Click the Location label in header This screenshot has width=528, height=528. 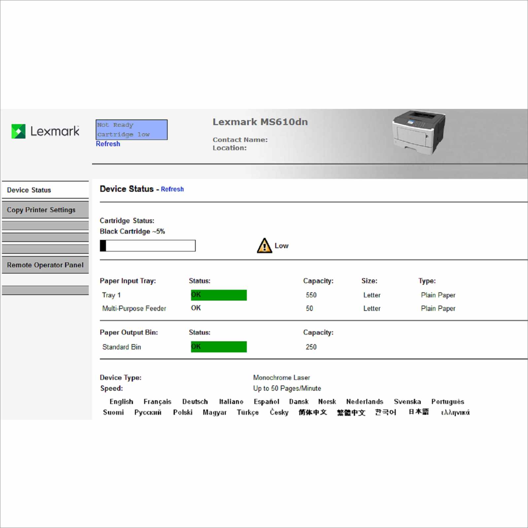[229, 148]
